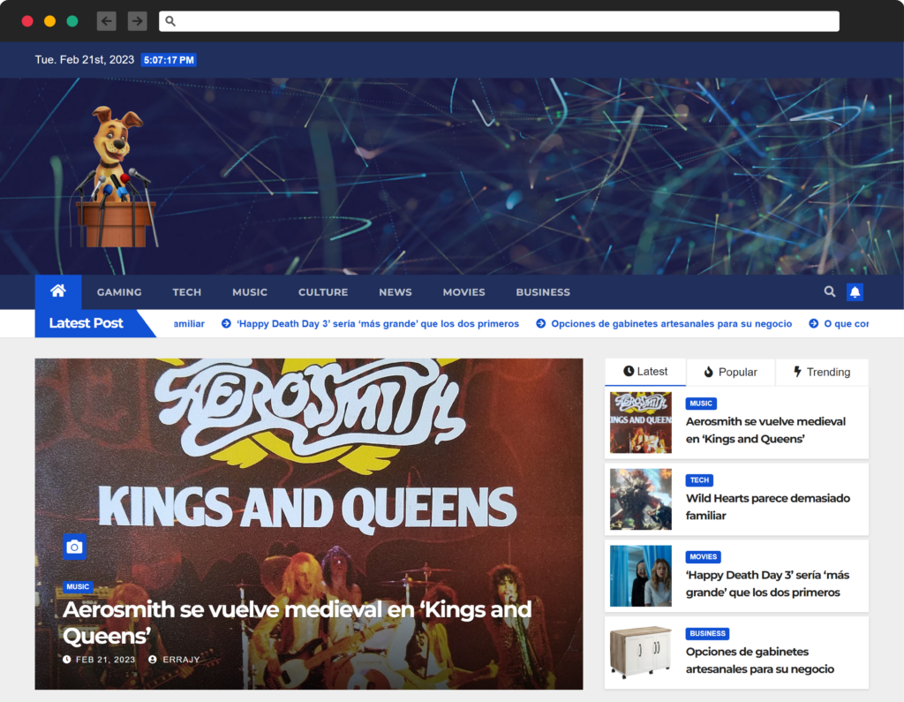This screenshot has width=904, height=702.
Task: Open the News menu item
Action: point(395,292)
